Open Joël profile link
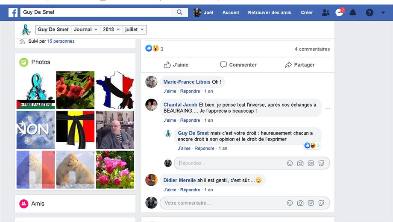393x222 pixels. (208, 12)
